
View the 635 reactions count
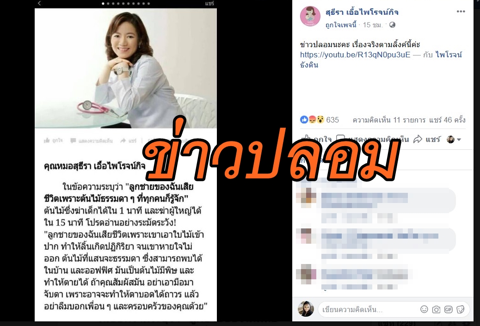(x=332, y=120)
